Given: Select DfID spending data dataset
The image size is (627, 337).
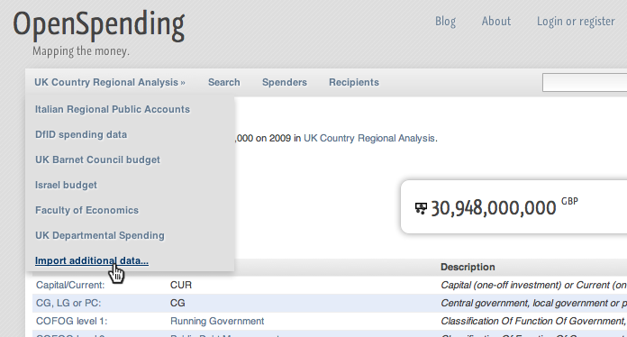Looking at the screenshot, I should click(x=81, y=135).
